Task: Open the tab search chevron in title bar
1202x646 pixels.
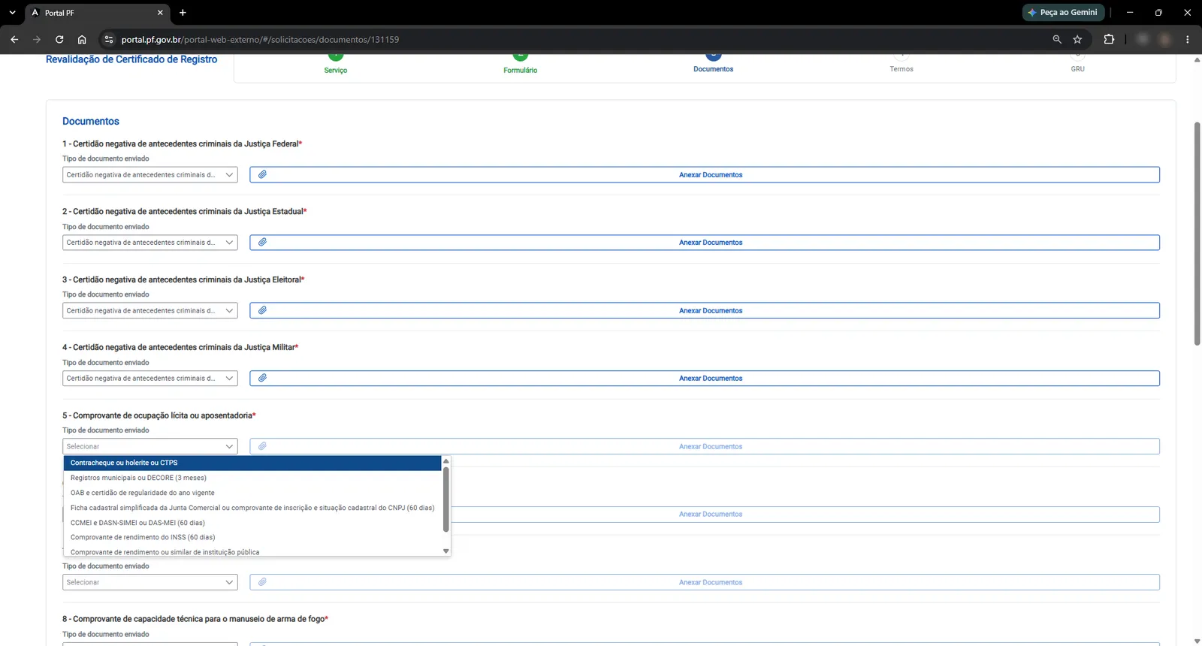Action: [12, 13]
